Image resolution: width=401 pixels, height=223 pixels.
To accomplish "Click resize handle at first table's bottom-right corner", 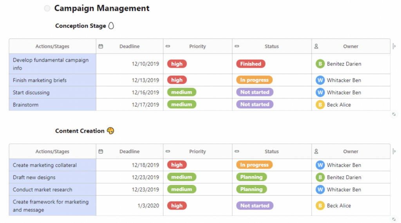I will coord(394,114).
